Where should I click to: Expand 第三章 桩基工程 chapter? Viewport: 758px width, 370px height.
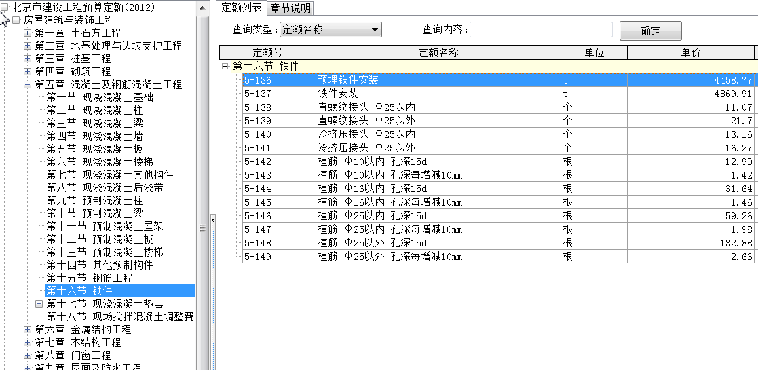pos(28,59)
